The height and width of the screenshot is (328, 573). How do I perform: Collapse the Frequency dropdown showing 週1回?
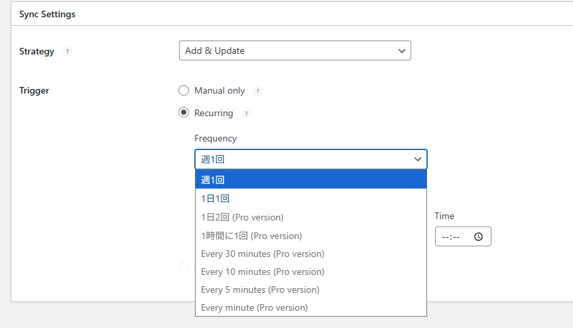[x=310, y=159]
